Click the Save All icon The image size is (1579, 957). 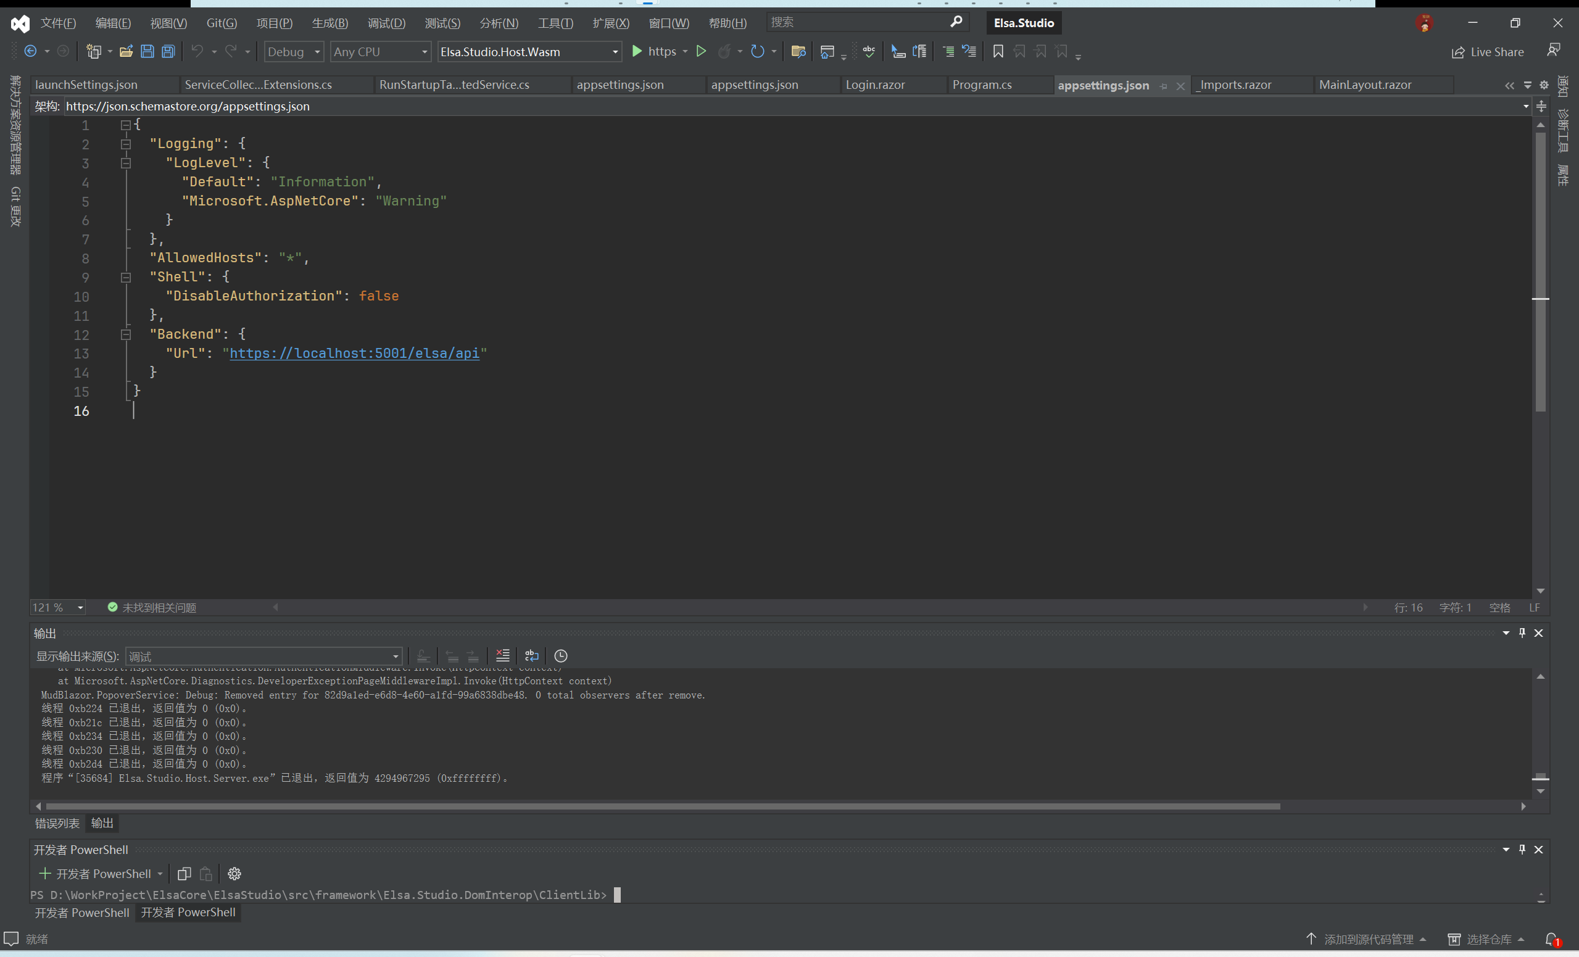coord(168,51)
